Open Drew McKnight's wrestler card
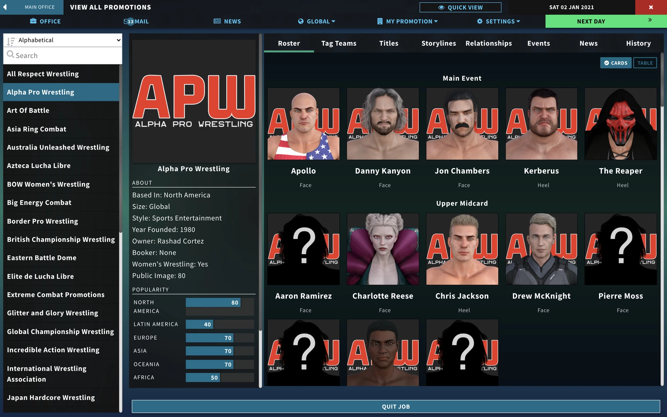Viewport: 667px width, 417px height. tap(541, 249)
